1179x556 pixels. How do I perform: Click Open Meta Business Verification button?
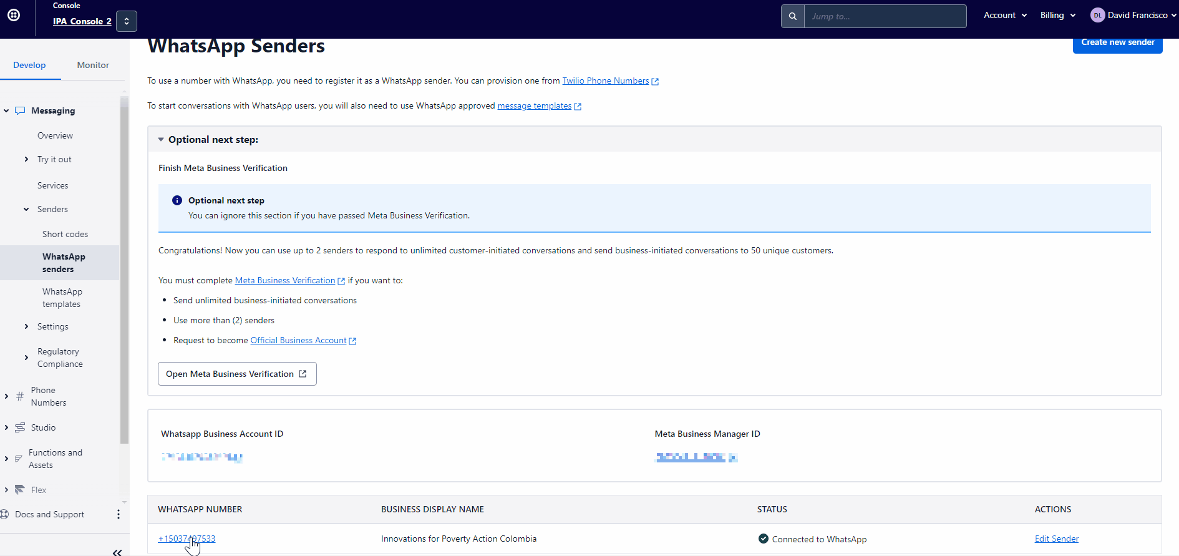[237, 374]
